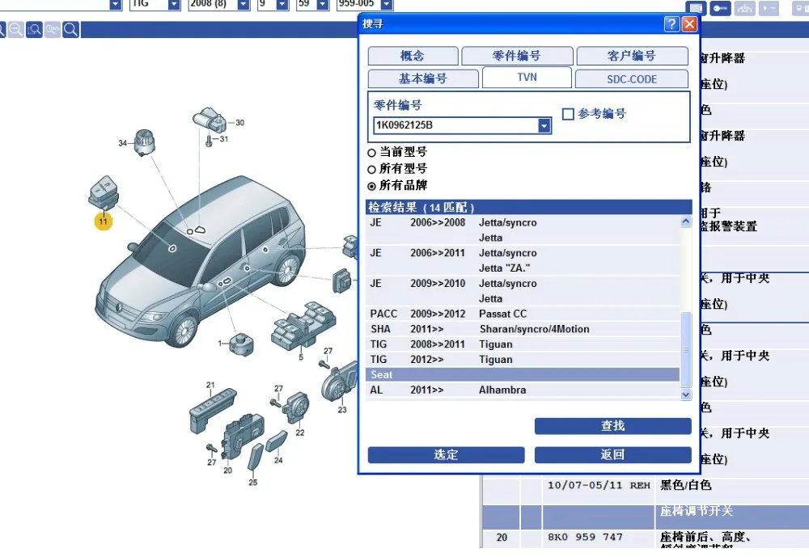Screen dimensions: 809x557
Task: Click the greyed play-dash icon in top toolbar
Action: (769, 8)
